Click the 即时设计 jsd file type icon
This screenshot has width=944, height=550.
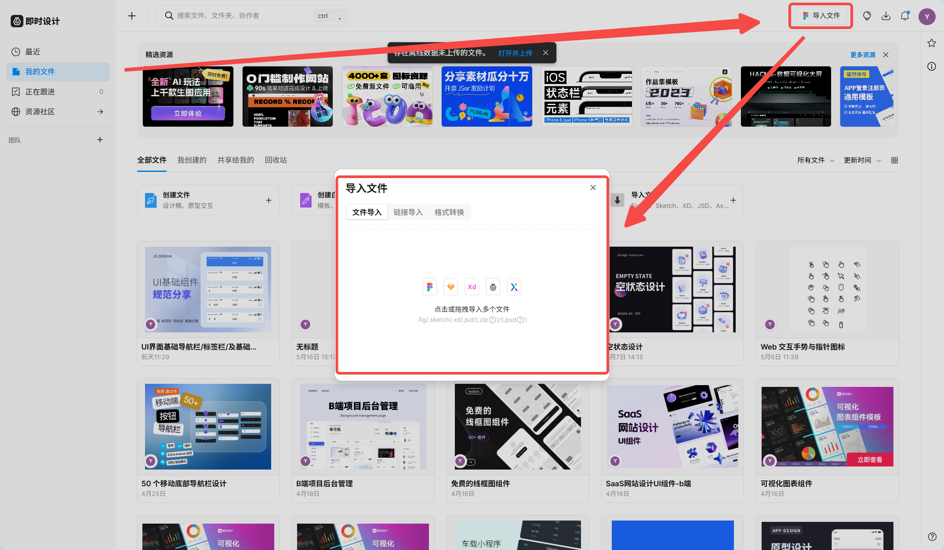pyautogui.click(x=493, y=287)
